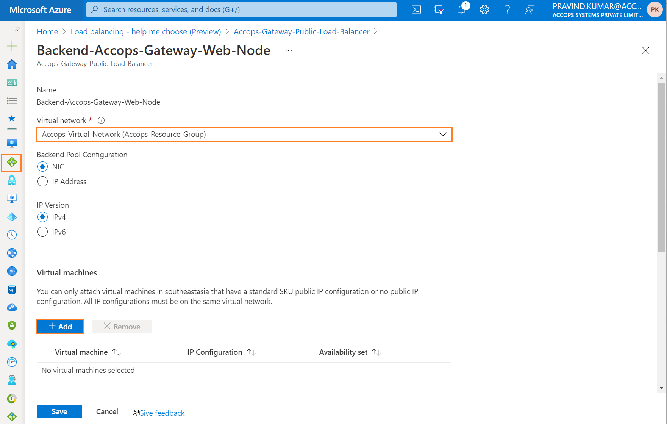Click the Virtual network info icon

click(101, 120)
